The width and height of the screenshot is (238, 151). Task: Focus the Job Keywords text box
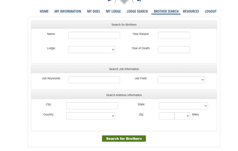click(x=94, y=80)
